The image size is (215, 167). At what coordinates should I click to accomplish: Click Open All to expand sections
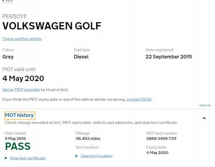coord(205,105)
